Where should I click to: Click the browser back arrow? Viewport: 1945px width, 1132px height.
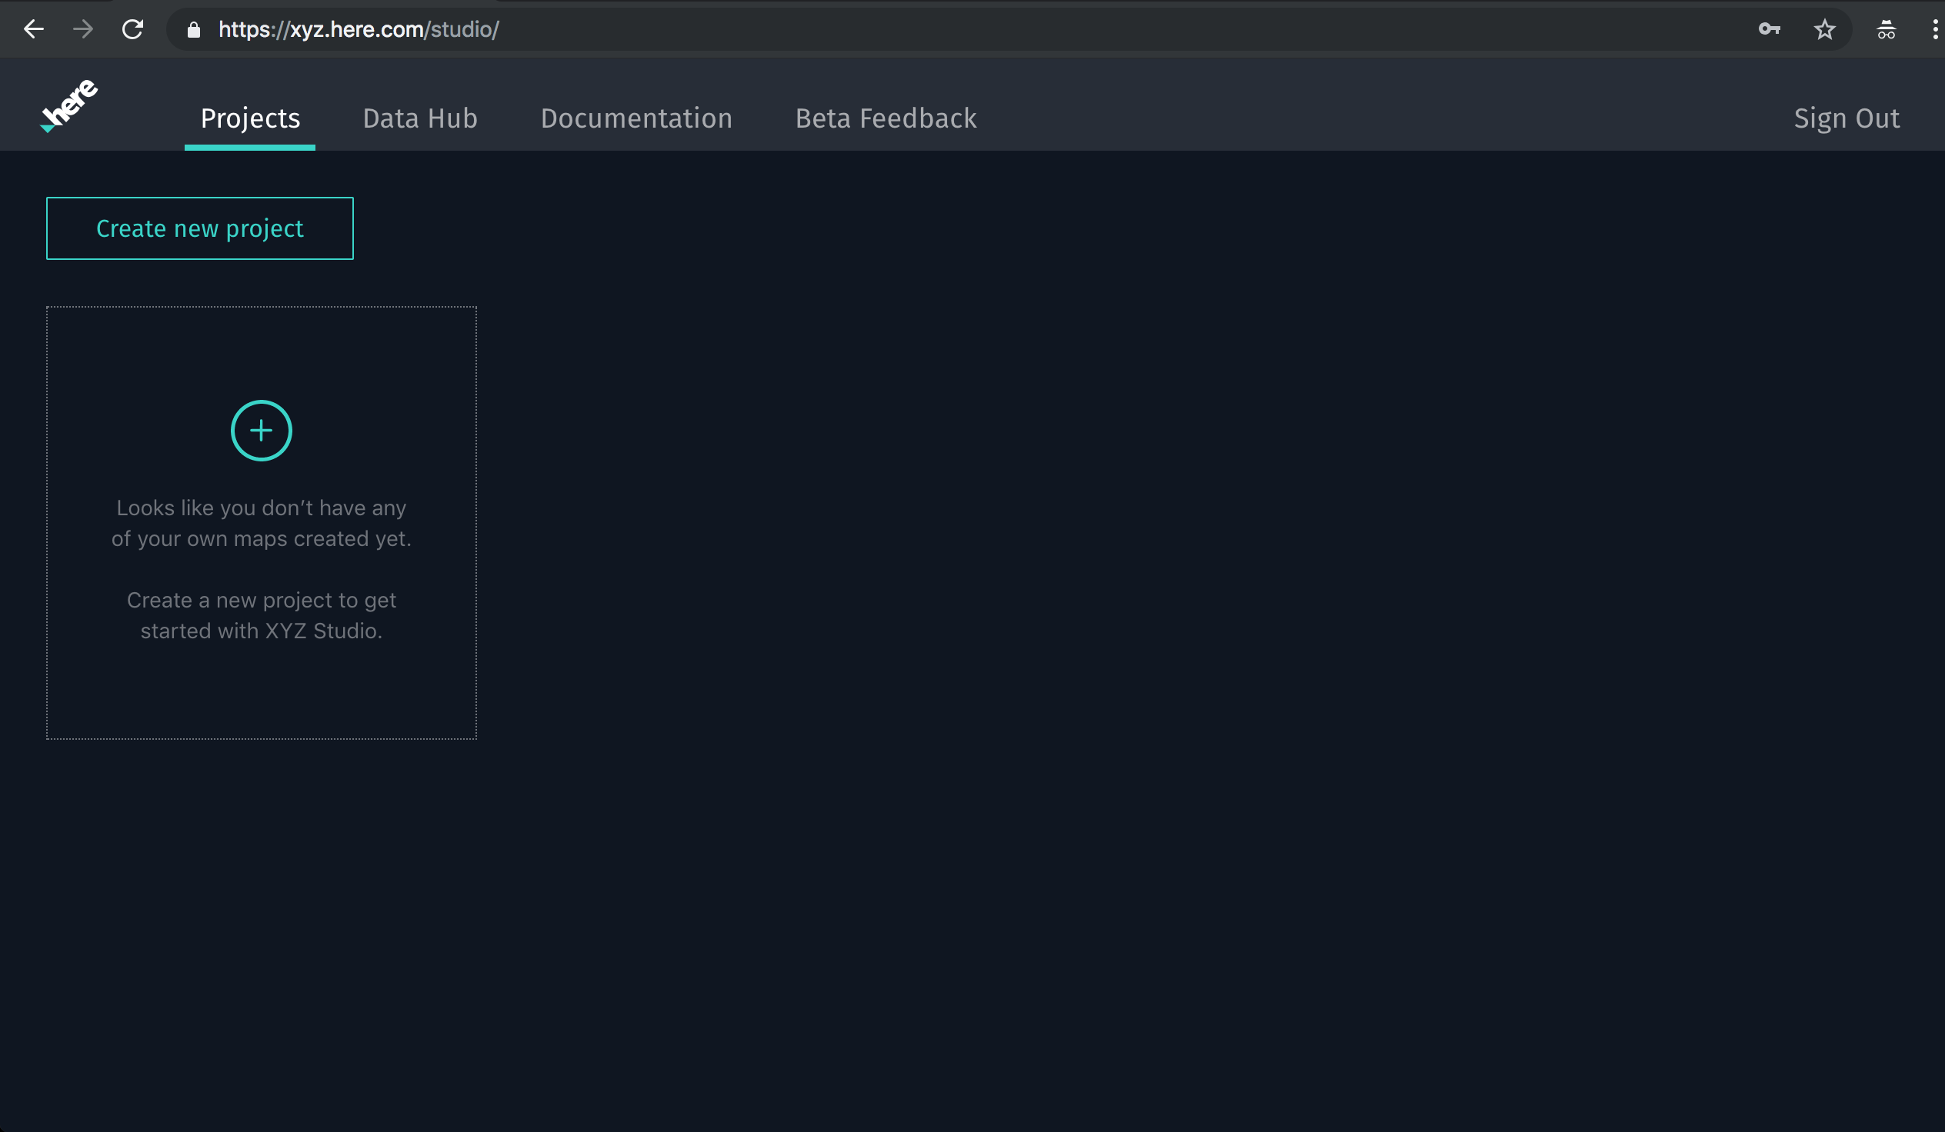[x=34, y=28]
